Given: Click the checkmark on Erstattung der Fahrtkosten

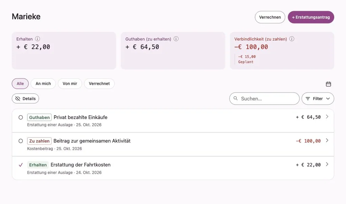Looking at the screenshot, I should click(x=21, y=165).
